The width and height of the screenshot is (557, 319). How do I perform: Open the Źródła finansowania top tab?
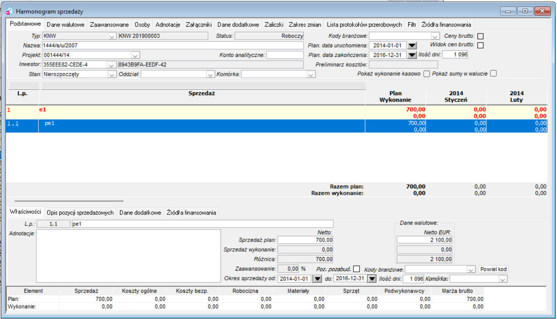(x=446, y=25)
